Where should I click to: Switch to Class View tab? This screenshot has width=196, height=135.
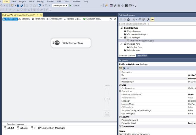142,55
